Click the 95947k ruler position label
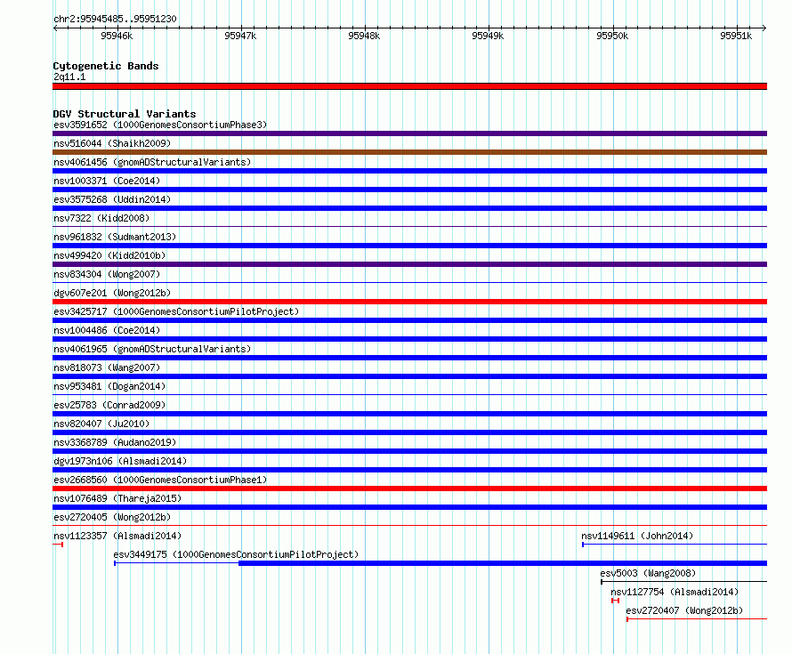The height and width of the screenshot is (654, 792). click(x=240, y=36)
